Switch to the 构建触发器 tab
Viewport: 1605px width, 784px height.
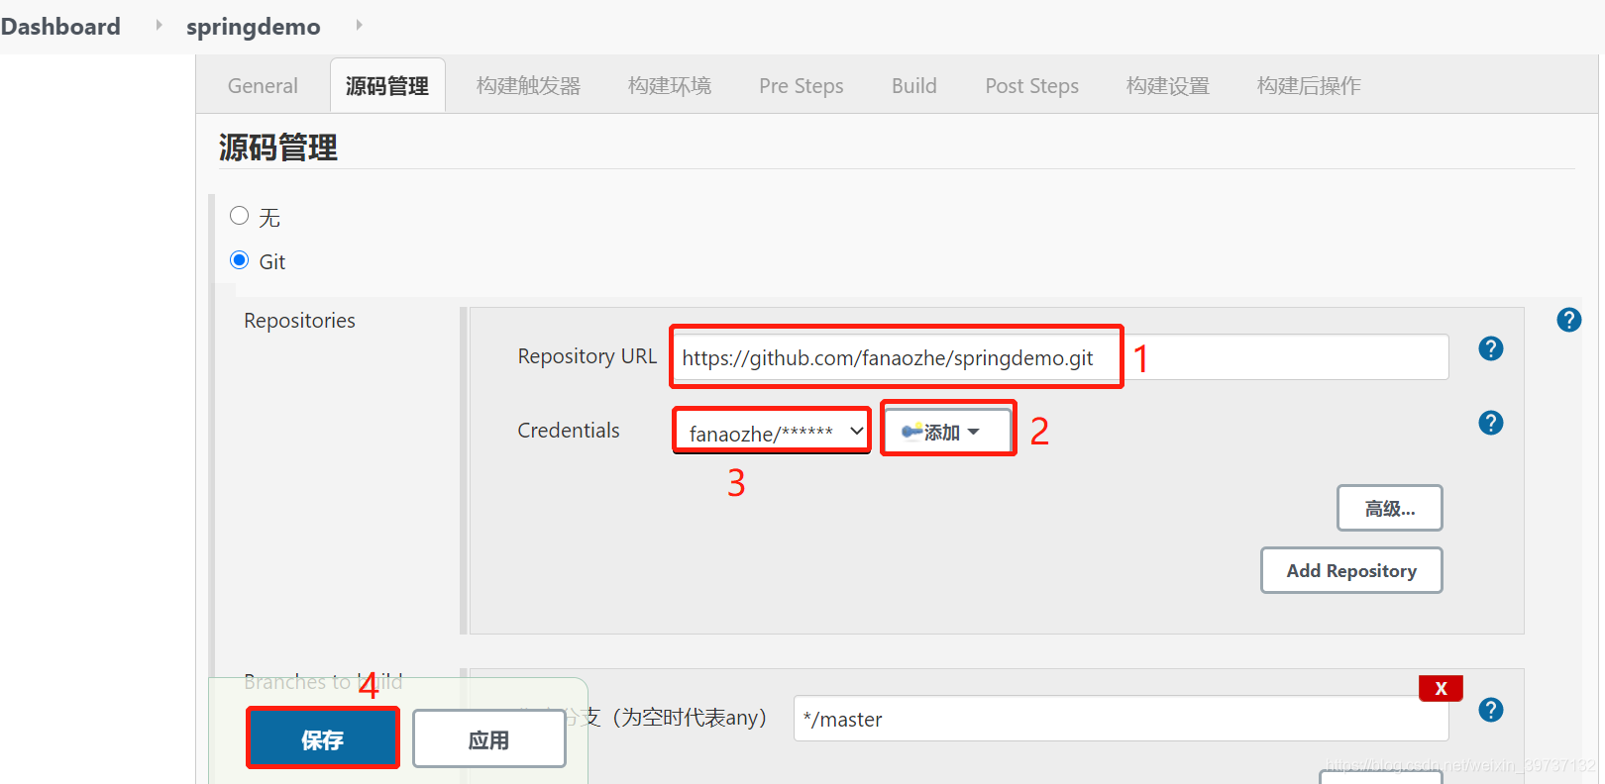[528, 86]
